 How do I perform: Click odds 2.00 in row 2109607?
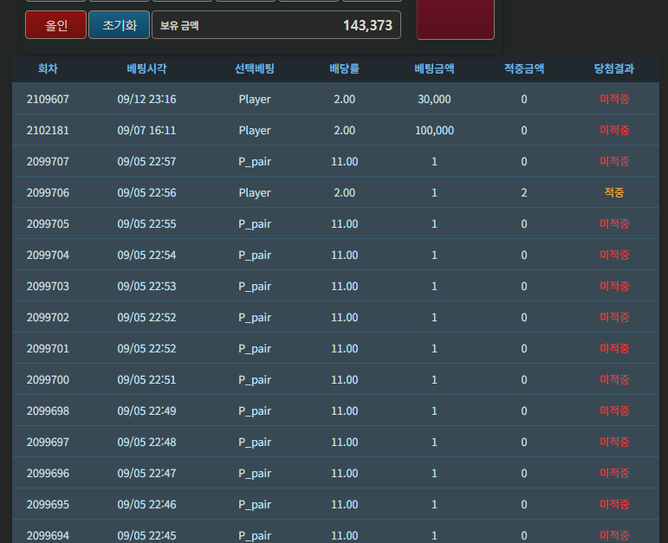[344, 100]
